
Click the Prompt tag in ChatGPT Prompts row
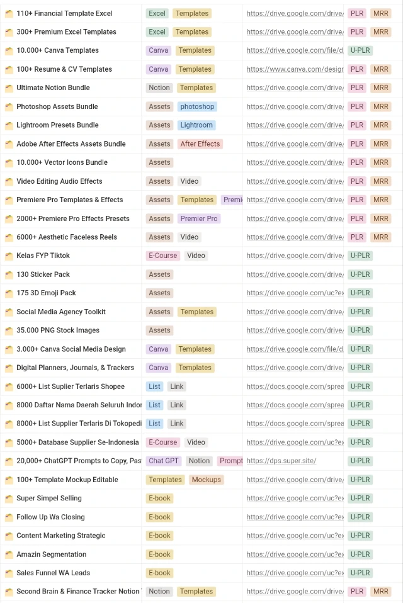230,461
